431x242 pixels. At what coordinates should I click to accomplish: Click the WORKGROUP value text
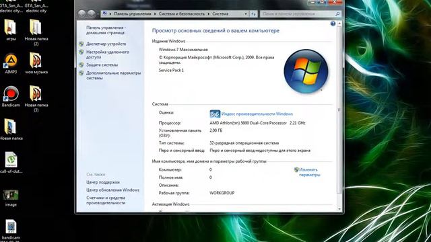coord(222,193)
